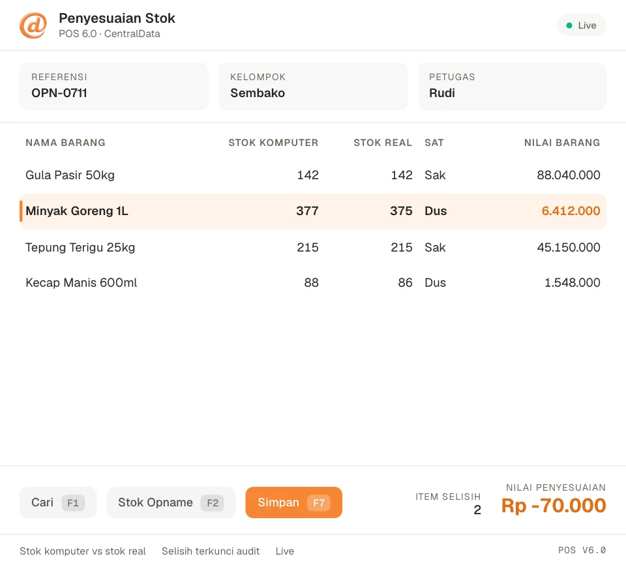
Task: Select the Referensi OPN-0711 field
Action: pyautogui.click(x=113, y=86)
